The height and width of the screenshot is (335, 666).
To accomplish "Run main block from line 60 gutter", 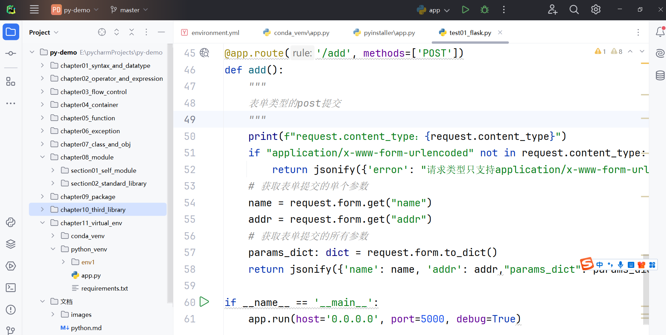I will click(x=204, y=302).
